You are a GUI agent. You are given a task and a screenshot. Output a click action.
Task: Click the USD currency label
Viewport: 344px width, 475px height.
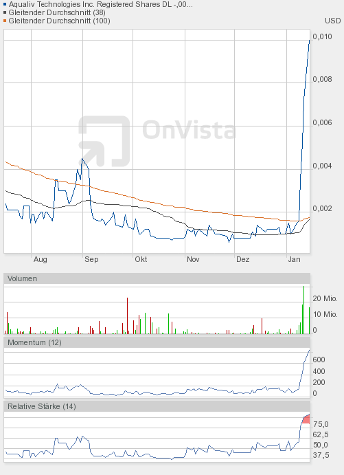[x=333, y=21]
